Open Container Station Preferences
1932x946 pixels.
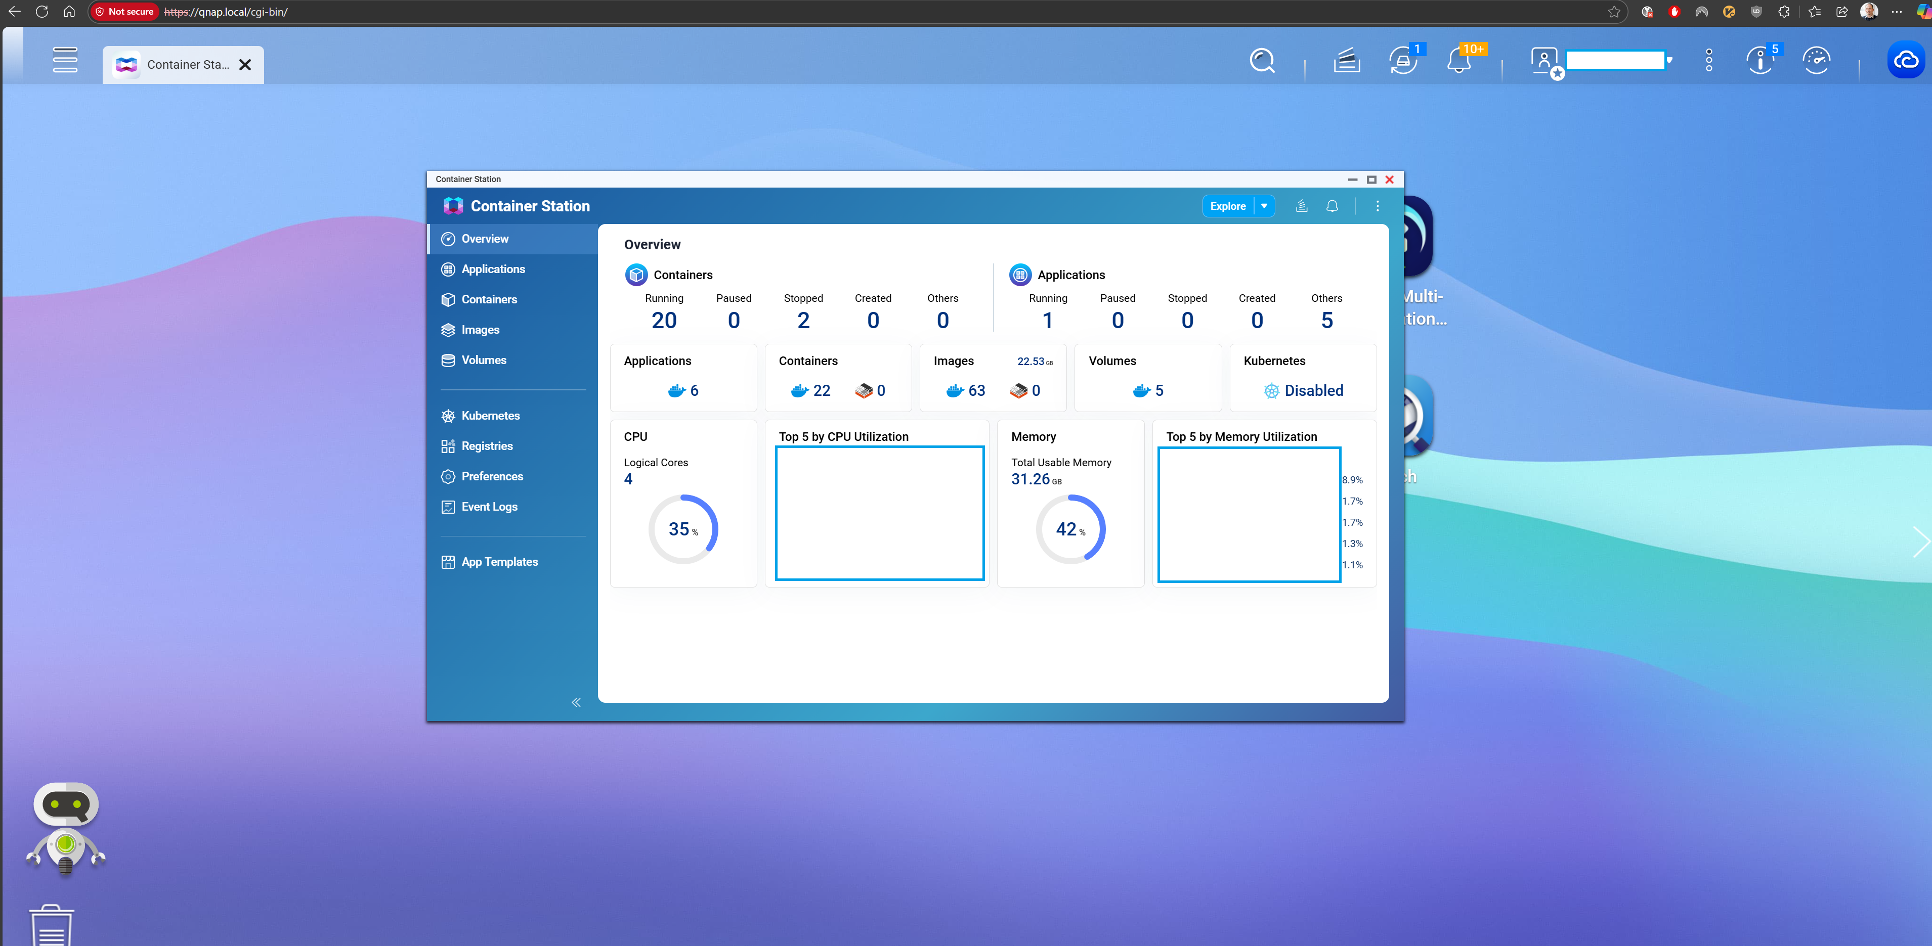(492, 476)
